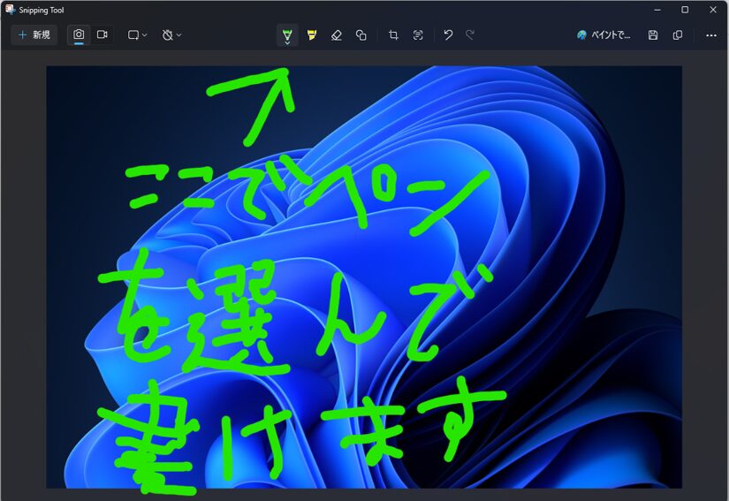
Task: Open the See more (three dots) menu
Action: (x=710, y=35)
